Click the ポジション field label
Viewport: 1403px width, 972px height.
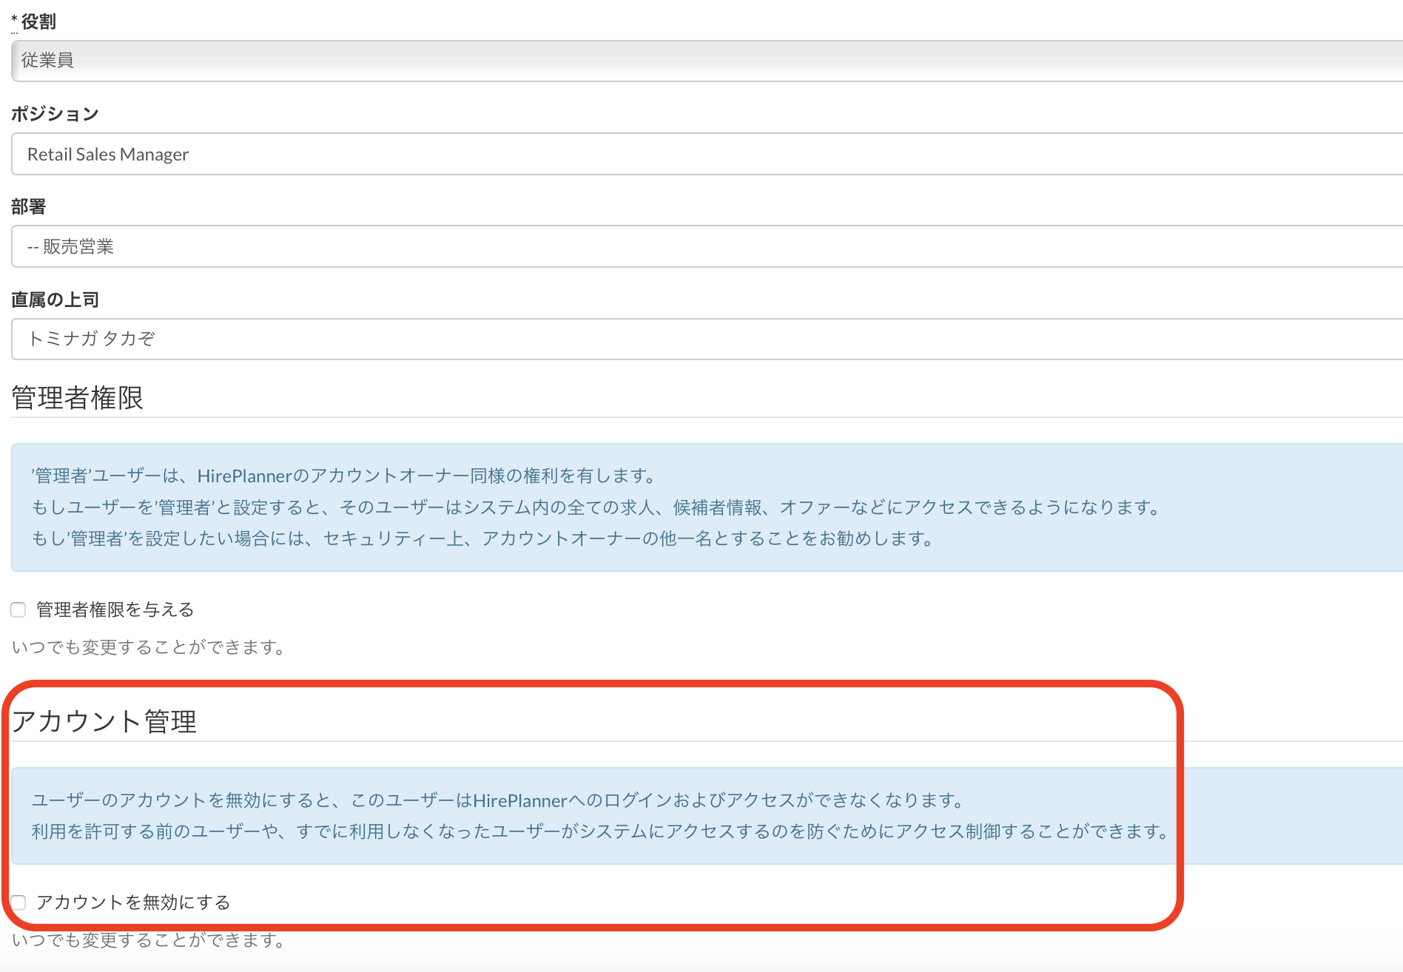click(55, 114)
